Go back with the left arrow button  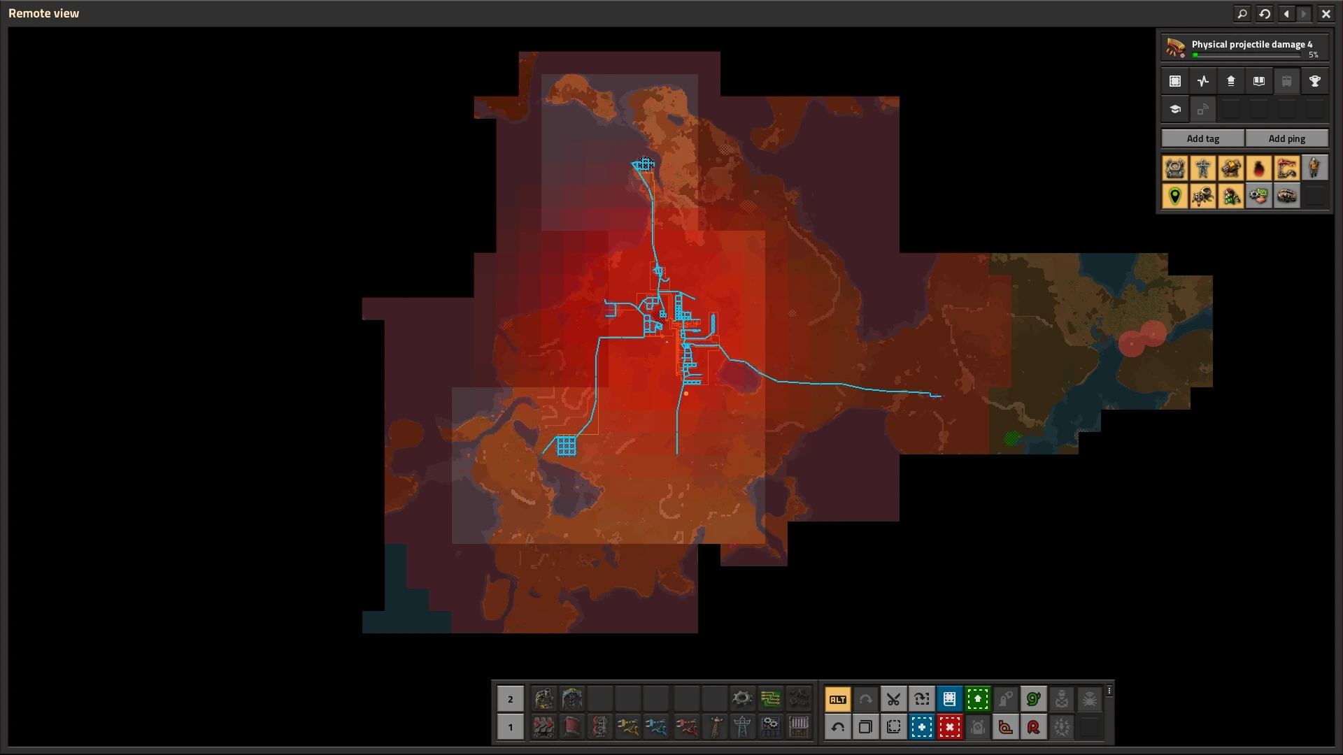1286,13
